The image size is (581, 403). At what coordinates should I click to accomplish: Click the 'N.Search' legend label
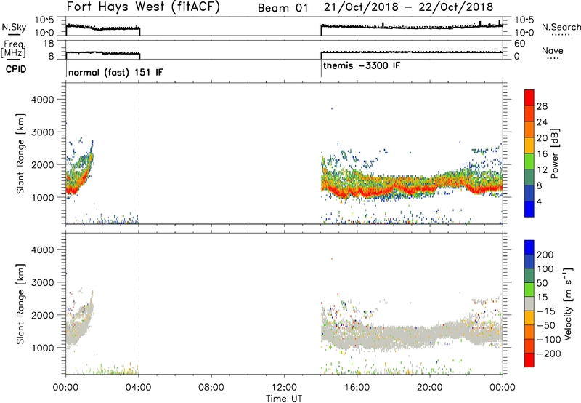pyautogui.click(x=561, y=27)
